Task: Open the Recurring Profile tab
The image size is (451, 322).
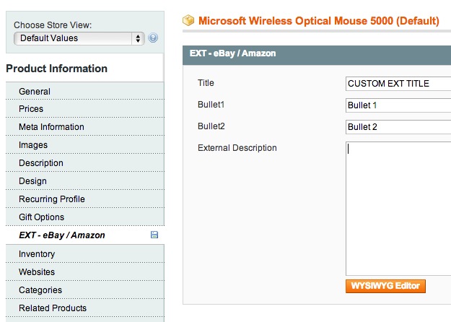Action: coord(85,199)
